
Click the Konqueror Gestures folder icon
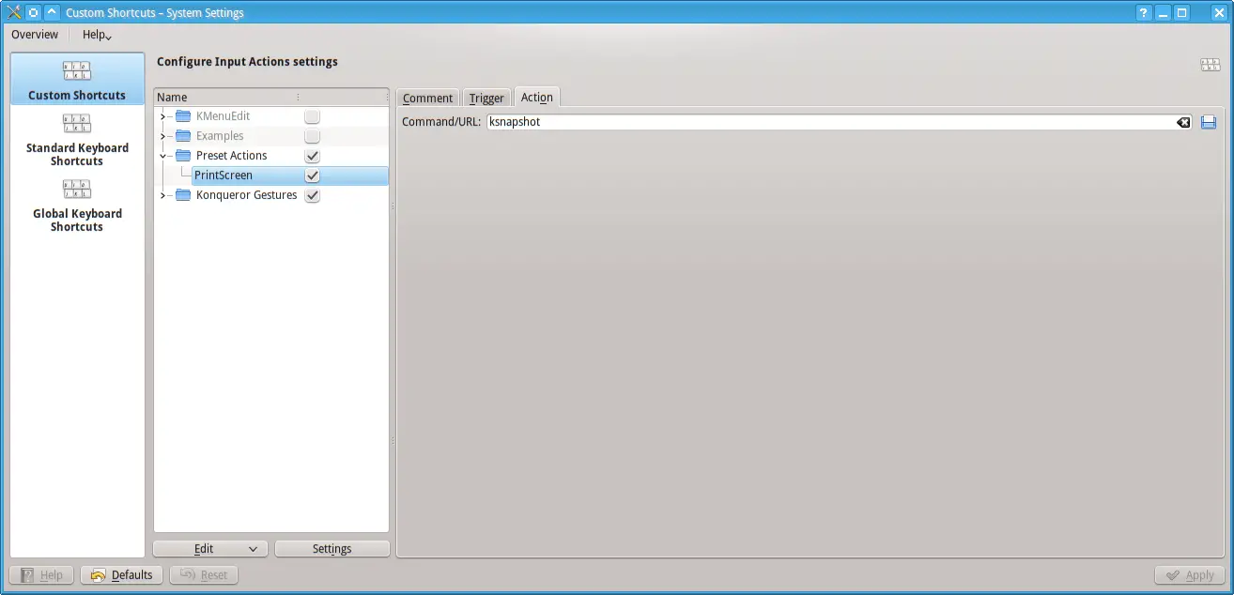(x=183, y=195)
